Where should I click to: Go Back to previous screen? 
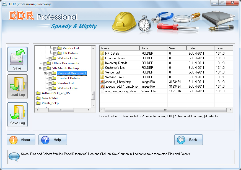click(x=189, y=140)
